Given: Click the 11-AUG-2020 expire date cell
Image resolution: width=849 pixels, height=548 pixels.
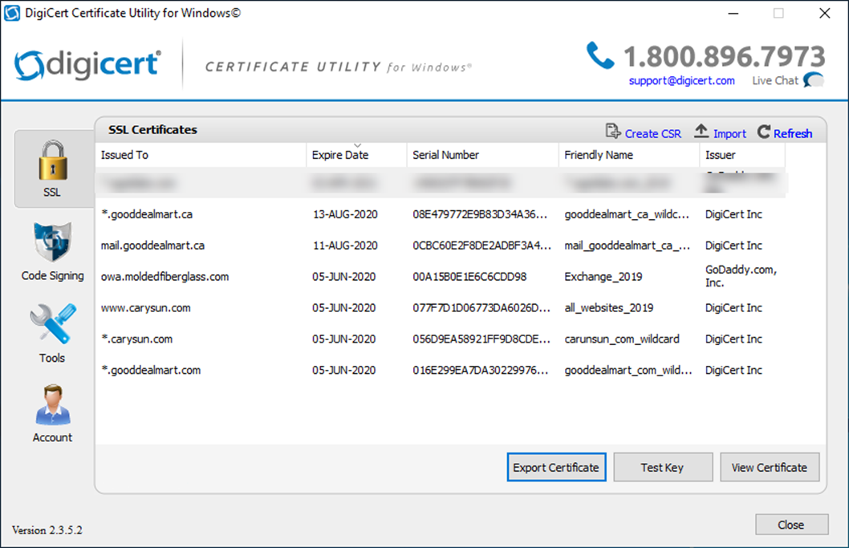Looking at the screenshot, I should click(345, 246).
